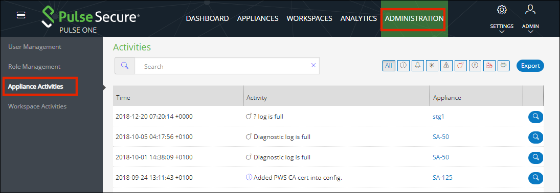View details of stg1 log entry
This screenshot has height=193, width=560.
535,117
